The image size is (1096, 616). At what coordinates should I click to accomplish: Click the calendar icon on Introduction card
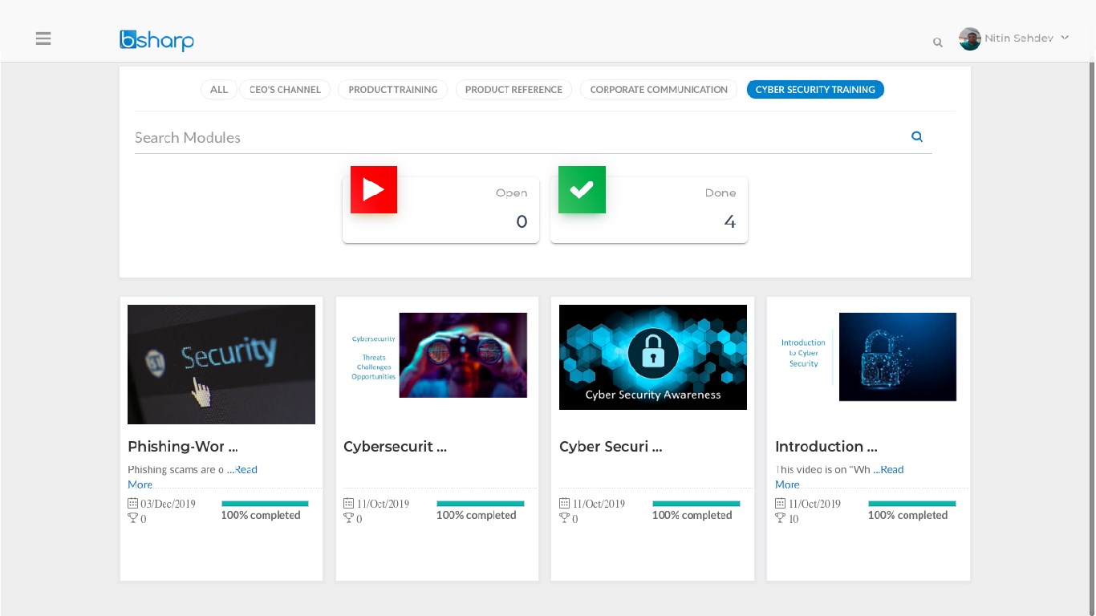781,503
